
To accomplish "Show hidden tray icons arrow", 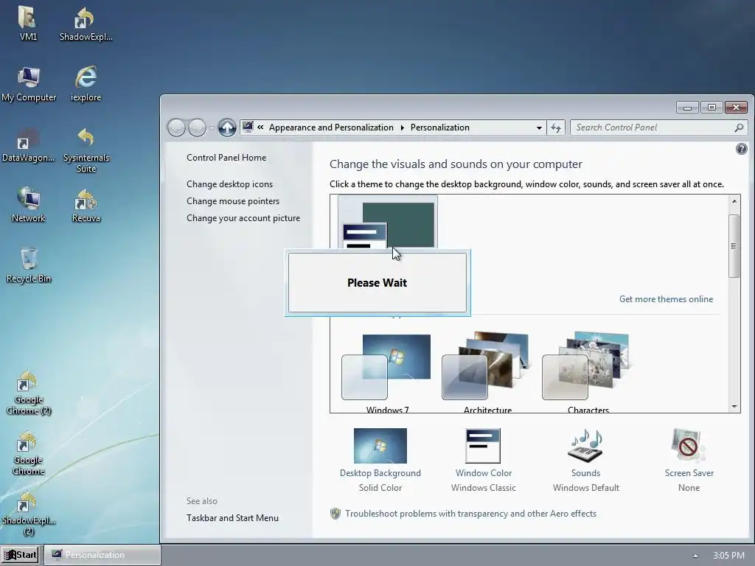I will (x=695, y=556).
